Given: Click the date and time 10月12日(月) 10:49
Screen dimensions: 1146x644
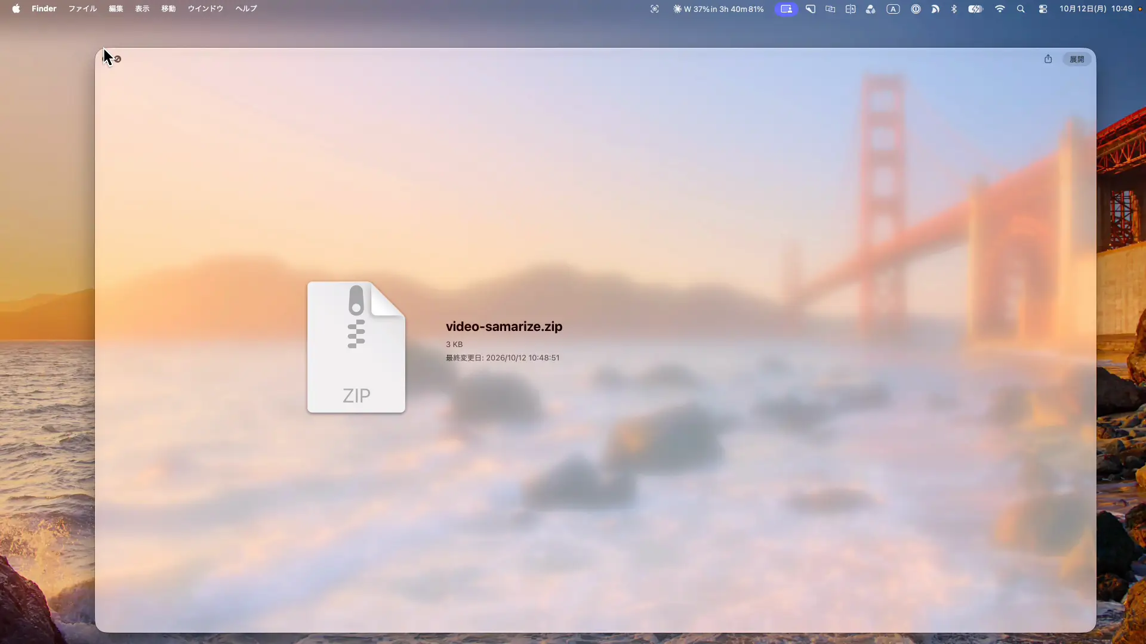Looking at the screenshot, I should (x=1096, y=9).
